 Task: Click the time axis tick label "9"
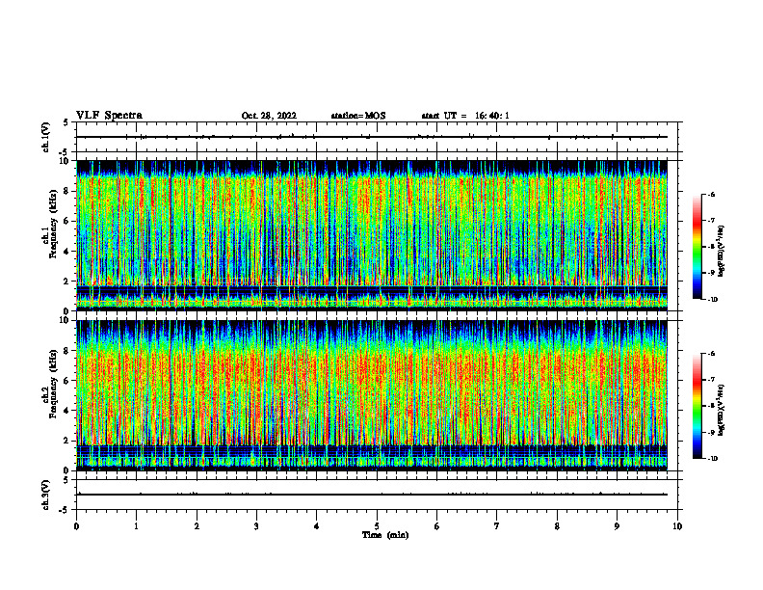(x=617, y=526)
